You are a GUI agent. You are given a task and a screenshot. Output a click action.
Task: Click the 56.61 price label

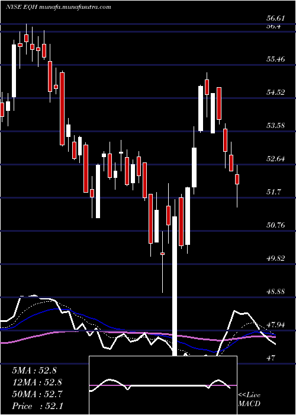point(275,18)
